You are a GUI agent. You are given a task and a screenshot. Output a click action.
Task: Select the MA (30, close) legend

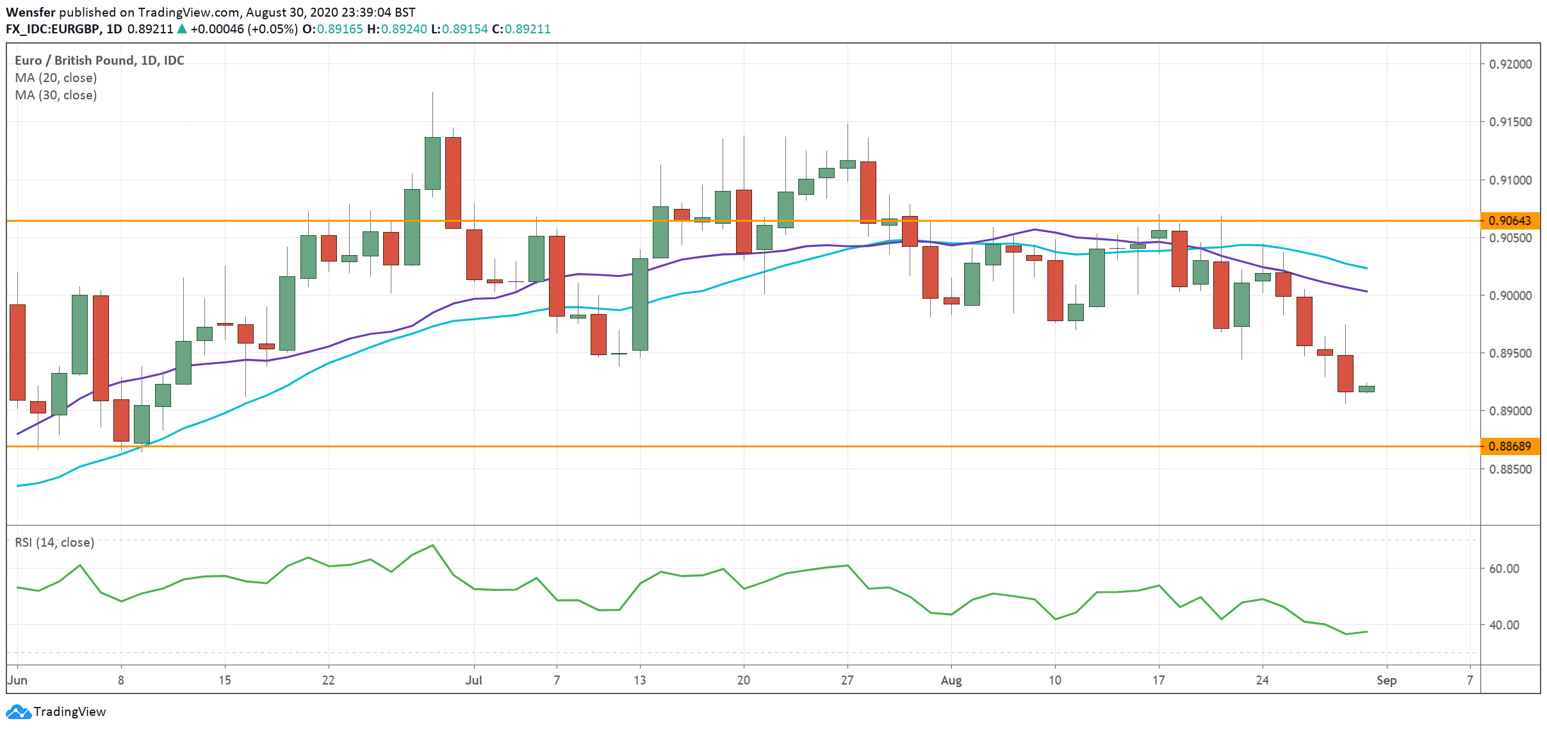(56, 95)
